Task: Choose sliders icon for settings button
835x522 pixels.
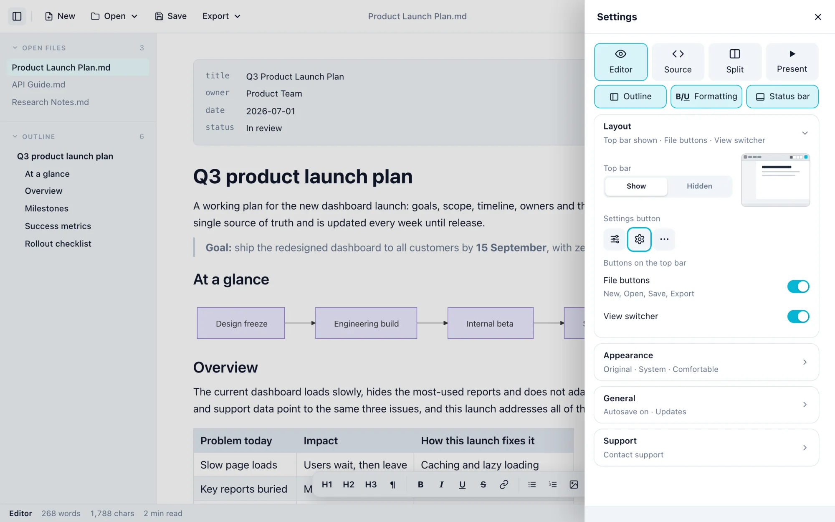Action: 615,239
